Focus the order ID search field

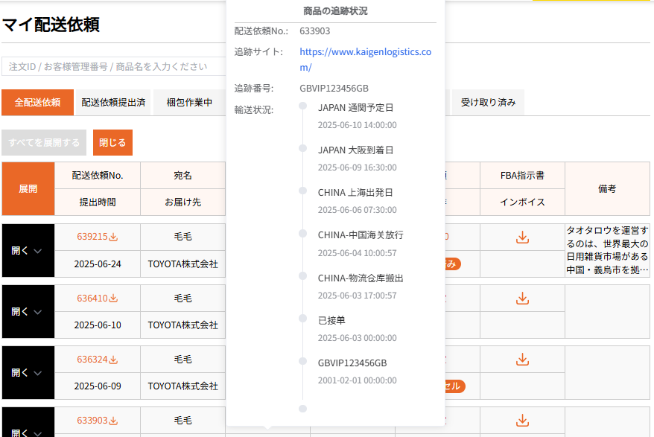click(x=113, y=67)
